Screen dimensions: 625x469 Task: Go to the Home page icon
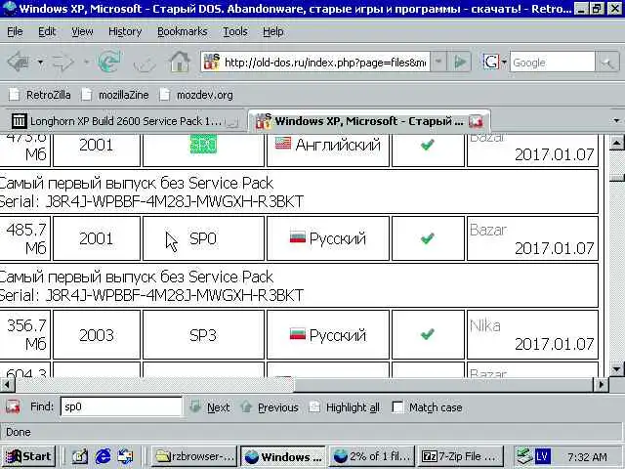180,62
